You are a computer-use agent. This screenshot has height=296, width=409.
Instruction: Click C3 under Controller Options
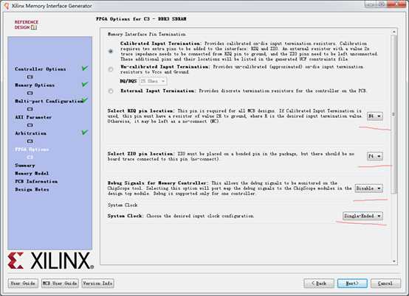tap(30, 77)
